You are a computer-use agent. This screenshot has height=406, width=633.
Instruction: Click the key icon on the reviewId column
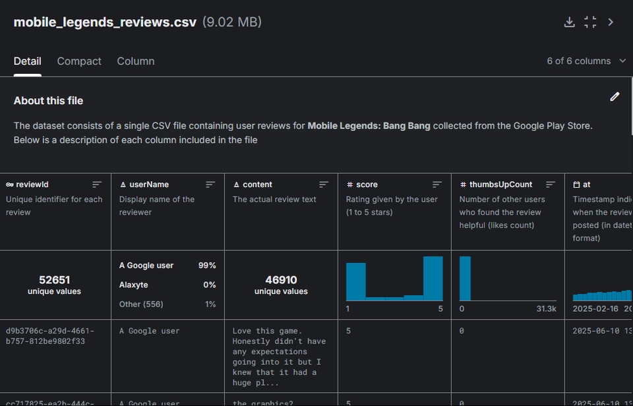9,185
